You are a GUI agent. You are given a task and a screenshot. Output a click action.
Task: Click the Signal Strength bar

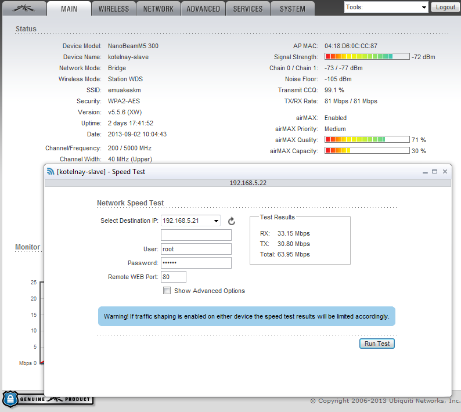[x=366, y=57]
